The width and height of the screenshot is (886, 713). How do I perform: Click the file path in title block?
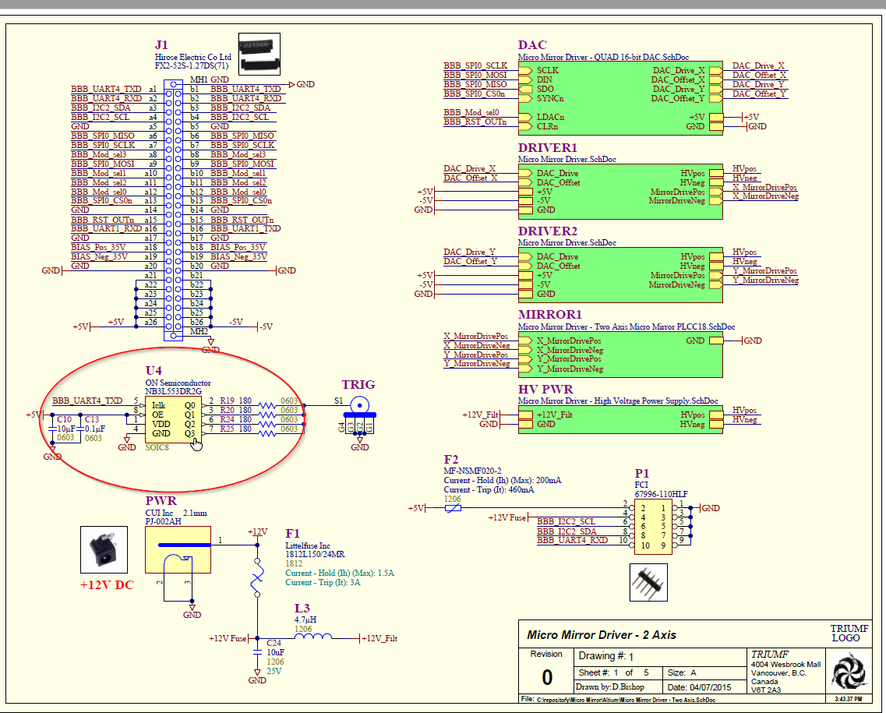click(626, 700)
